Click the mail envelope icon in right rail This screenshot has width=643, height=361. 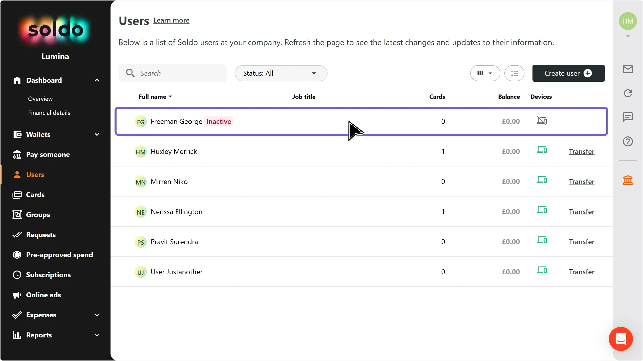pyautogui.click(x=628, y=69)
